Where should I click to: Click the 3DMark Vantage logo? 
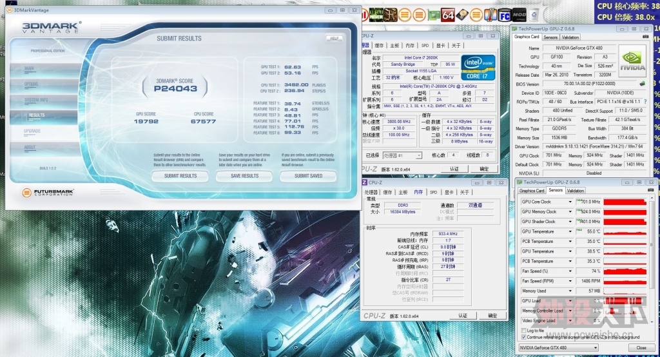point(52,27)
